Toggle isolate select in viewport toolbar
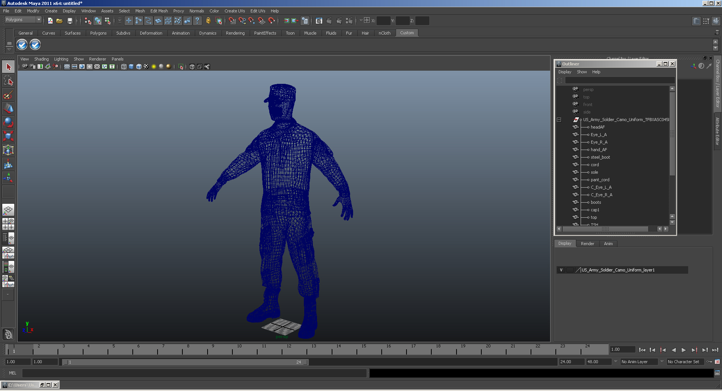722x391 pixels. point(181,67)
